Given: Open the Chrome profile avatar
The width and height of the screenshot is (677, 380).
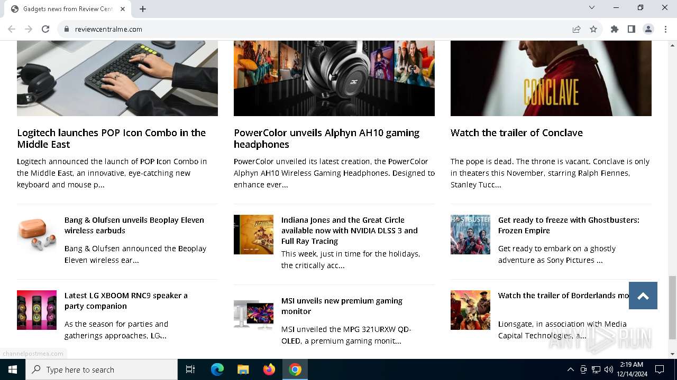Looking at the screenshot, I should (648, 29).
